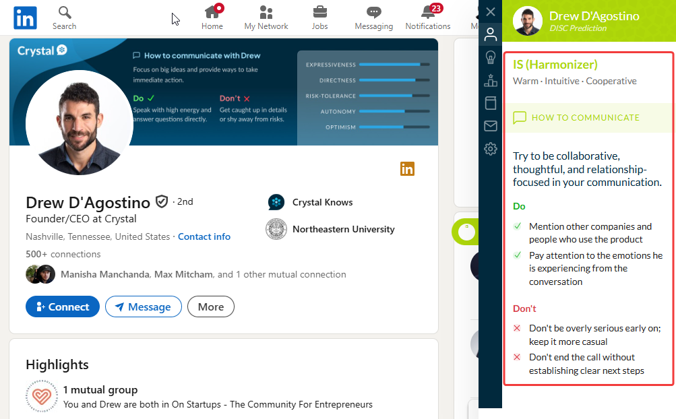Image resolution: width=676 pixels, height=419 pixels.
Task: Click the Highlights section heading
Action: [57, 364]
